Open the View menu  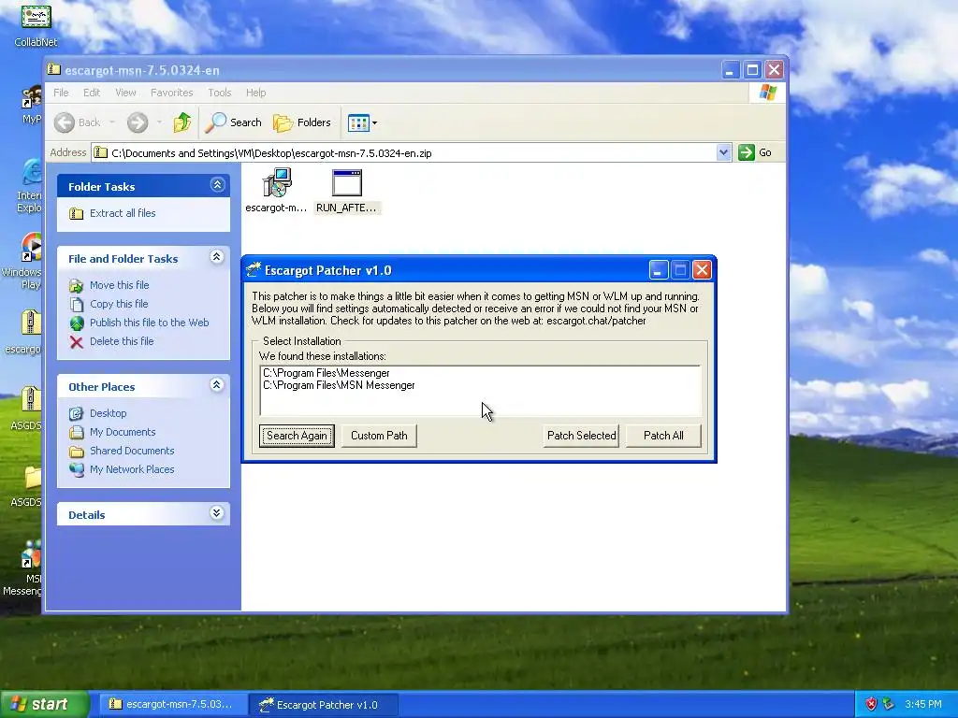click(125, 93)
